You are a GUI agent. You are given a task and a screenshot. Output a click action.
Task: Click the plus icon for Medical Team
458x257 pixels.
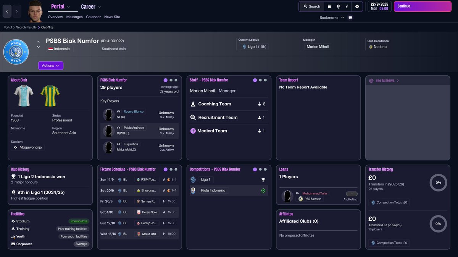(x=193, y=131)
